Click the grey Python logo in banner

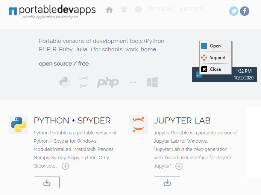65,82
